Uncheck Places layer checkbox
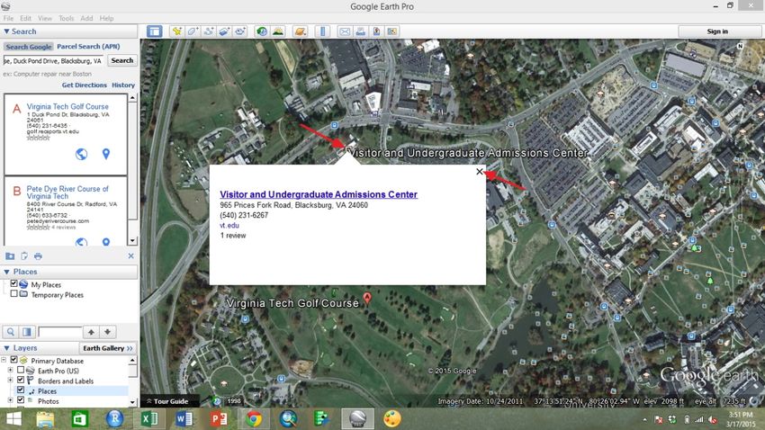The width and height of the screenshot is (765, 430). (x=21, y=390)
